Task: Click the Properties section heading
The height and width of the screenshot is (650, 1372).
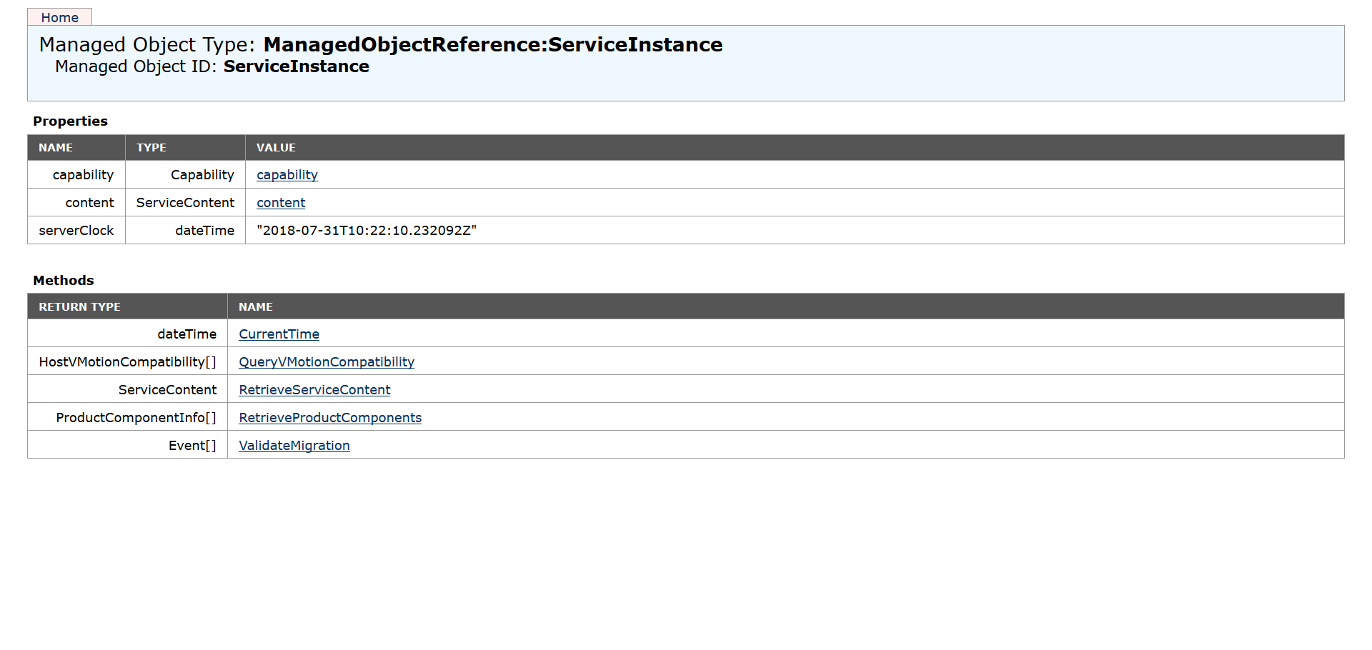Action: (x=70, y=121)
